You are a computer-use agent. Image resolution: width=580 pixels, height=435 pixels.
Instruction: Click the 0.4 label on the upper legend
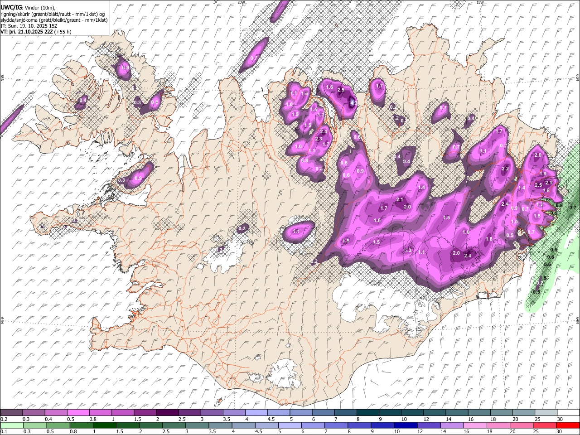(x=48, y=419)
